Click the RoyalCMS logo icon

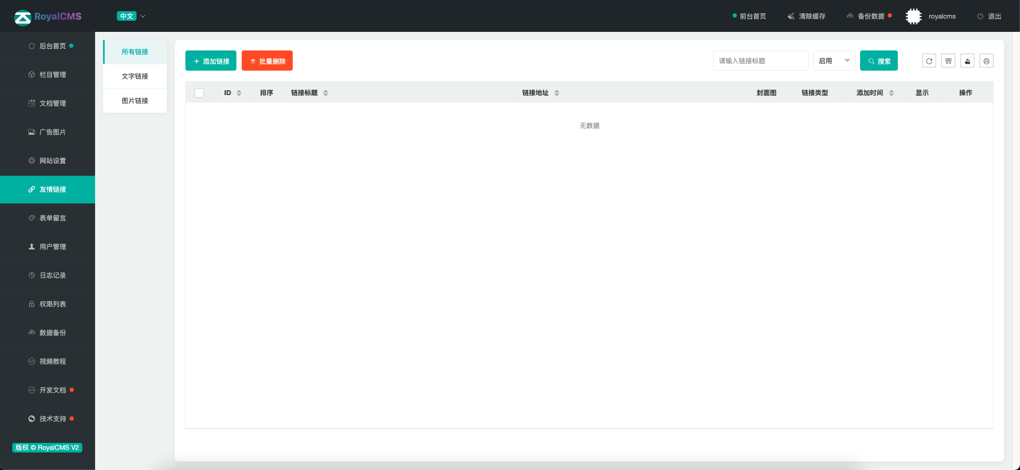coord(22,18)
